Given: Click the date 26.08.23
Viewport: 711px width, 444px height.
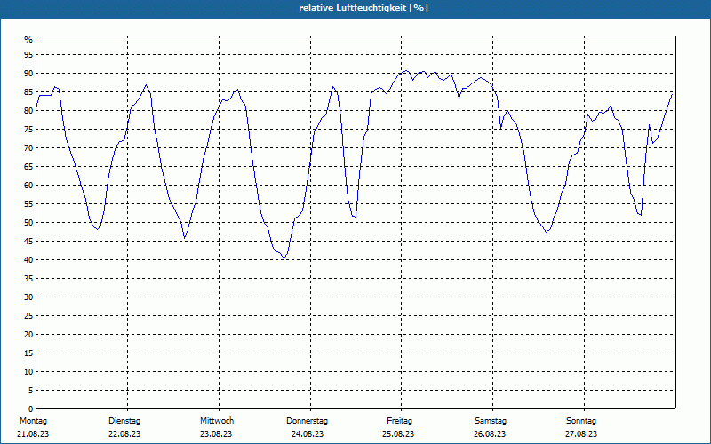Looking at the screenshot, I should (490, 434).
